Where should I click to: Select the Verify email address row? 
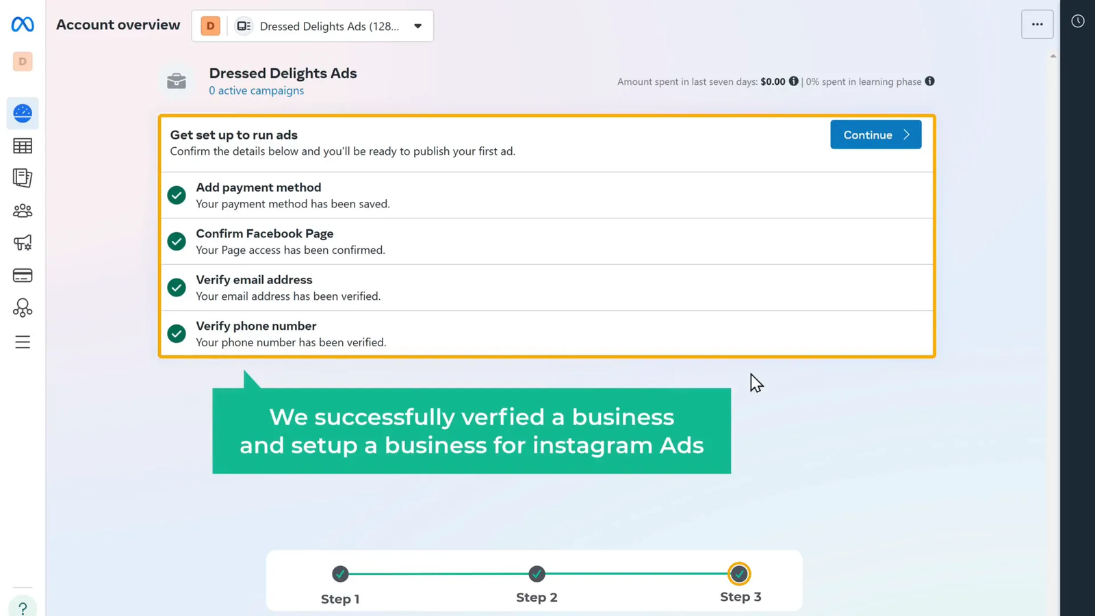547,287
